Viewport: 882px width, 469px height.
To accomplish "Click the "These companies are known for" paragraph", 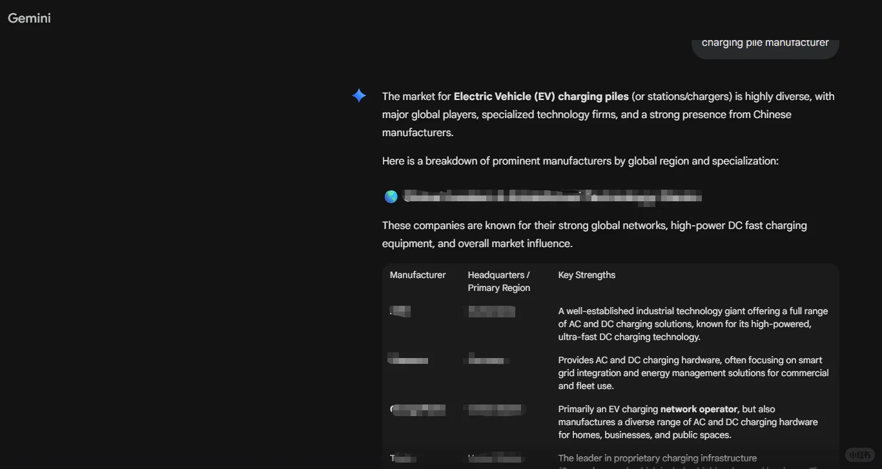I will coord(595,234).
